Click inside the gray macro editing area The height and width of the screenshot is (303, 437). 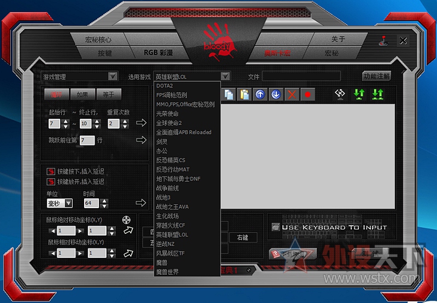(308, 156)
